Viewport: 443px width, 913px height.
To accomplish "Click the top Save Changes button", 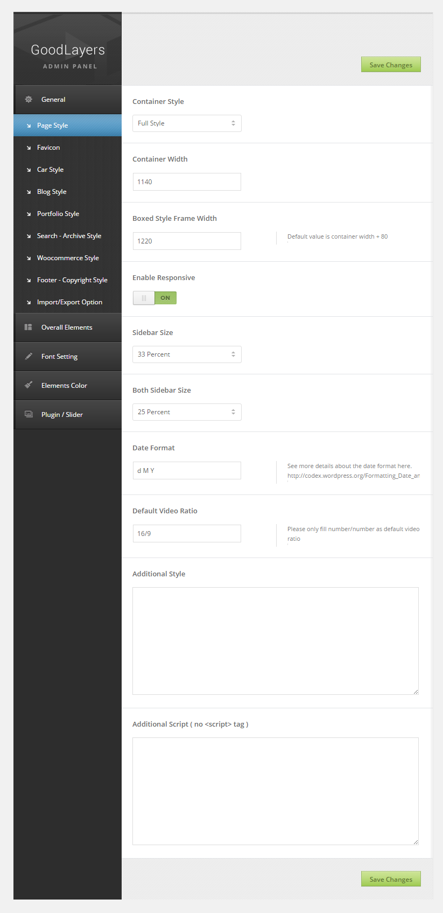I will tap(391, 65).
